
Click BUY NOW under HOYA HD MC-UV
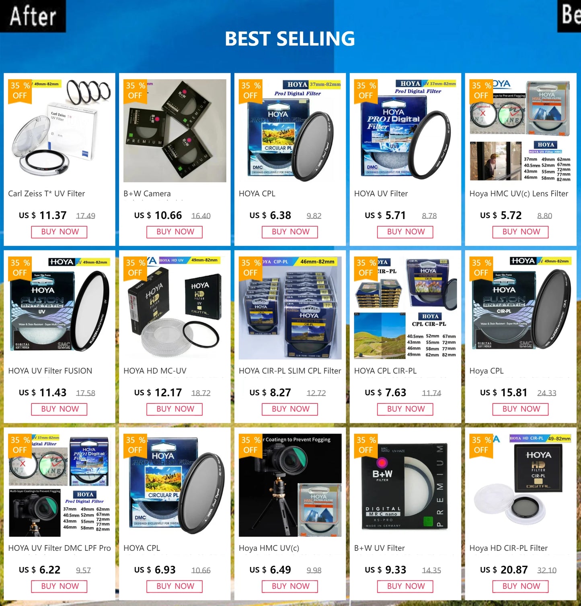point(175,409)
